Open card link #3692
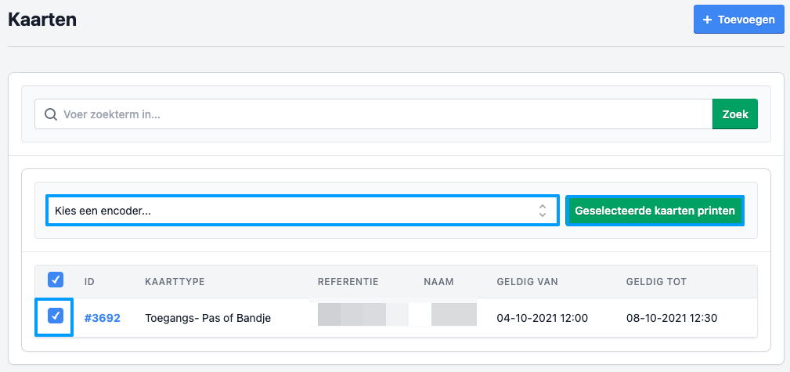 [103, 318]
